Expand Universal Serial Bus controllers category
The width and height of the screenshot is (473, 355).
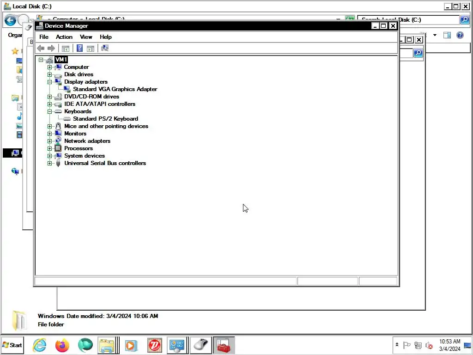[49, 163]
